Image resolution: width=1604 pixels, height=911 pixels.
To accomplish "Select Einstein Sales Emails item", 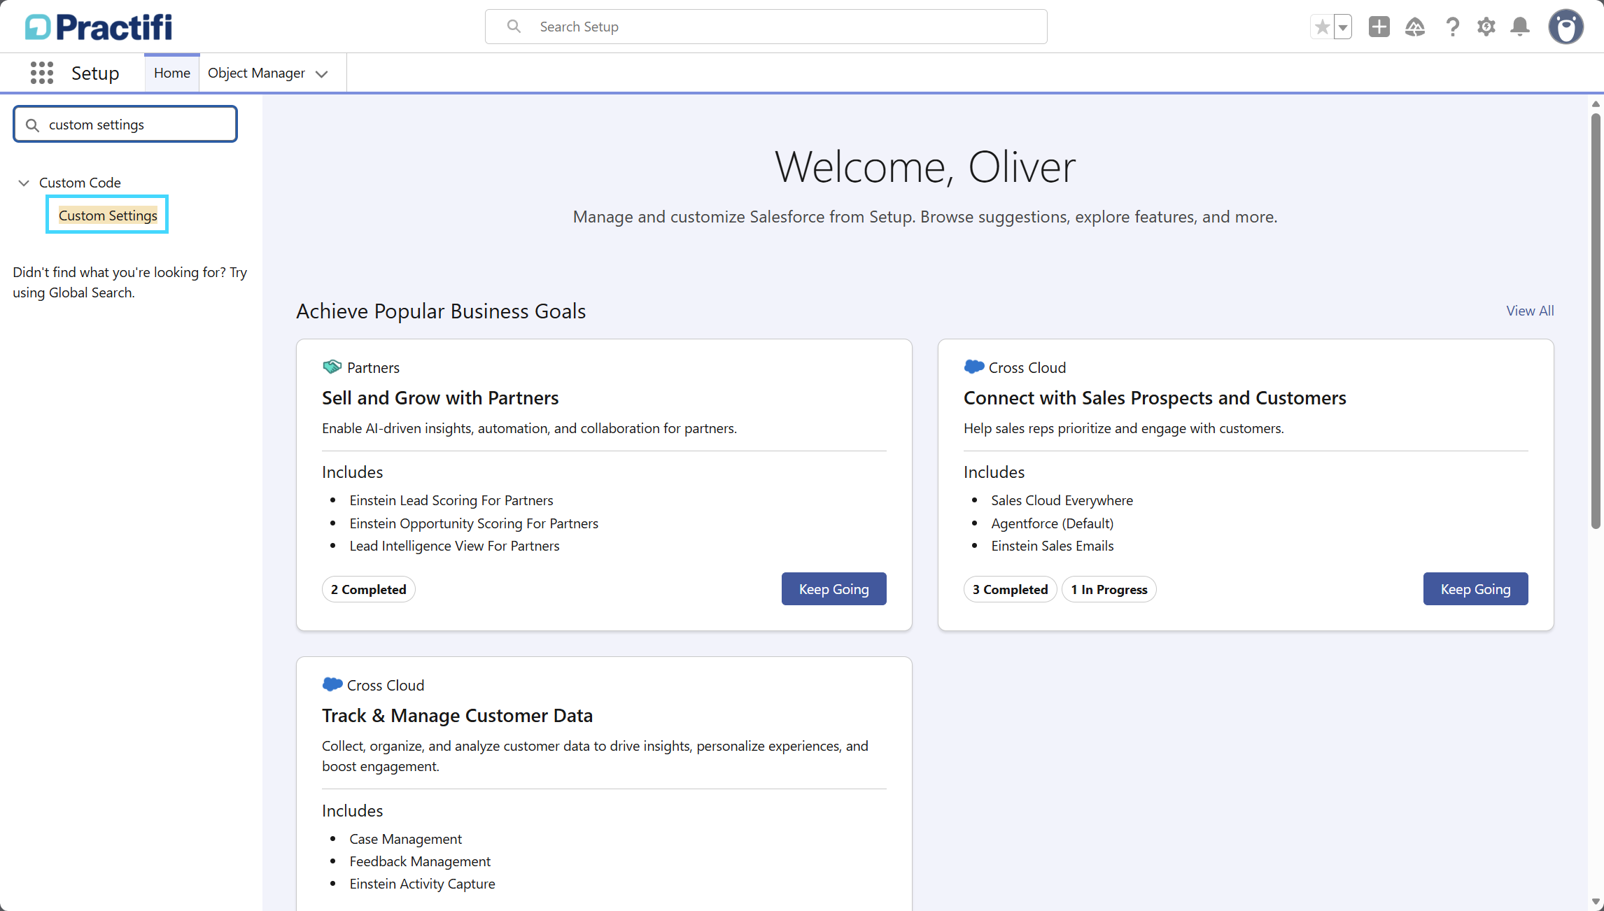I will [x=1052, y=546].
